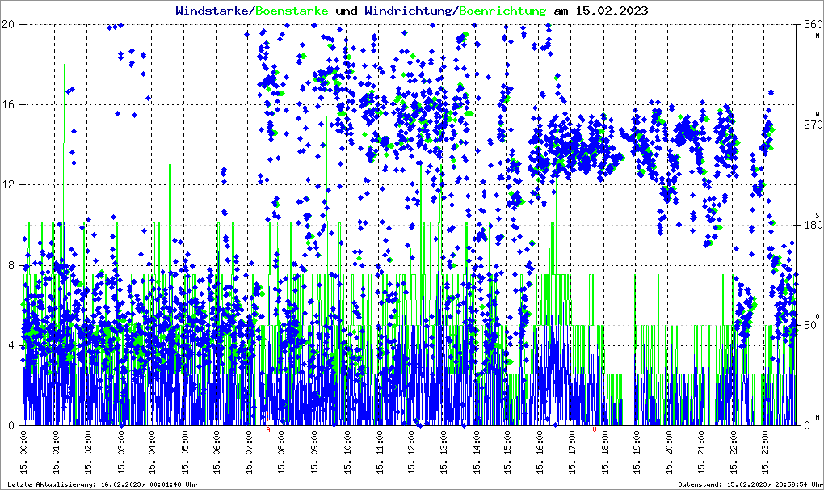Select the '15. 07:00' time label
Image resolution: width=824 pixels, height=490 pixels.
click(x=250, y=453)
